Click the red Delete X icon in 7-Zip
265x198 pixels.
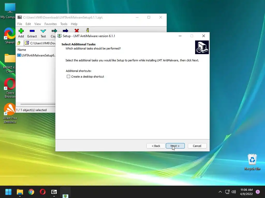(77, 30)
